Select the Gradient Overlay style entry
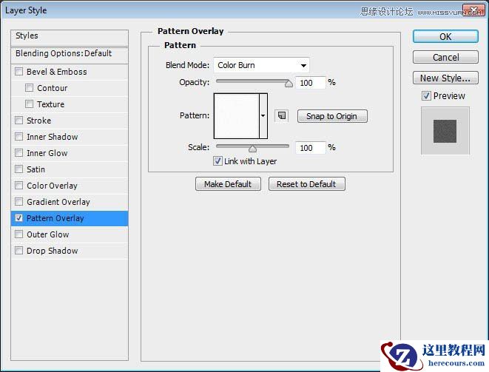Screen dimensions: 489x372 tap(70, 202)
